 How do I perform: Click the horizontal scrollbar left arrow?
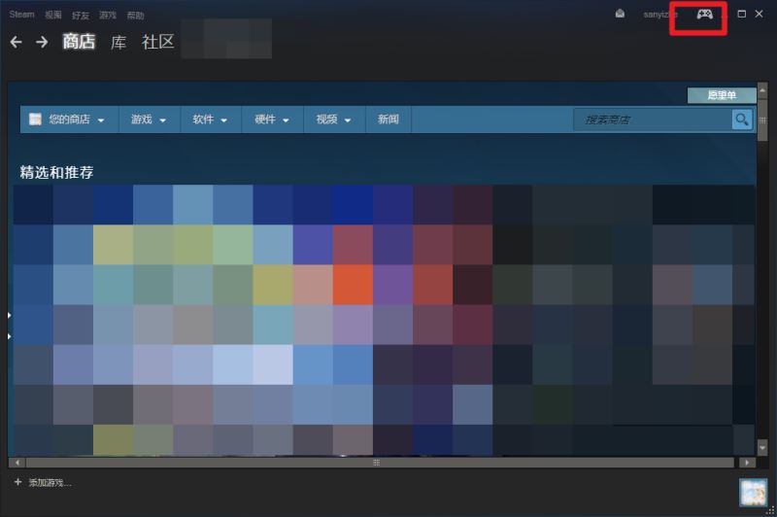coord(17,463)
